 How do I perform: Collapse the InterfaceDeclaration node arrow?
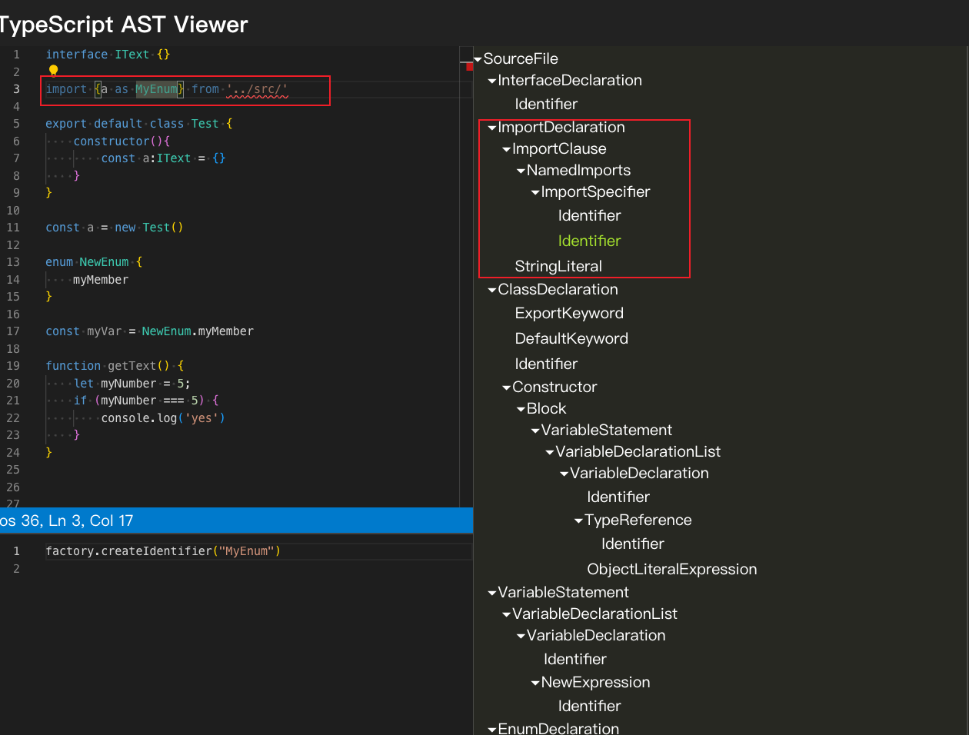click(x=492, y=81)
